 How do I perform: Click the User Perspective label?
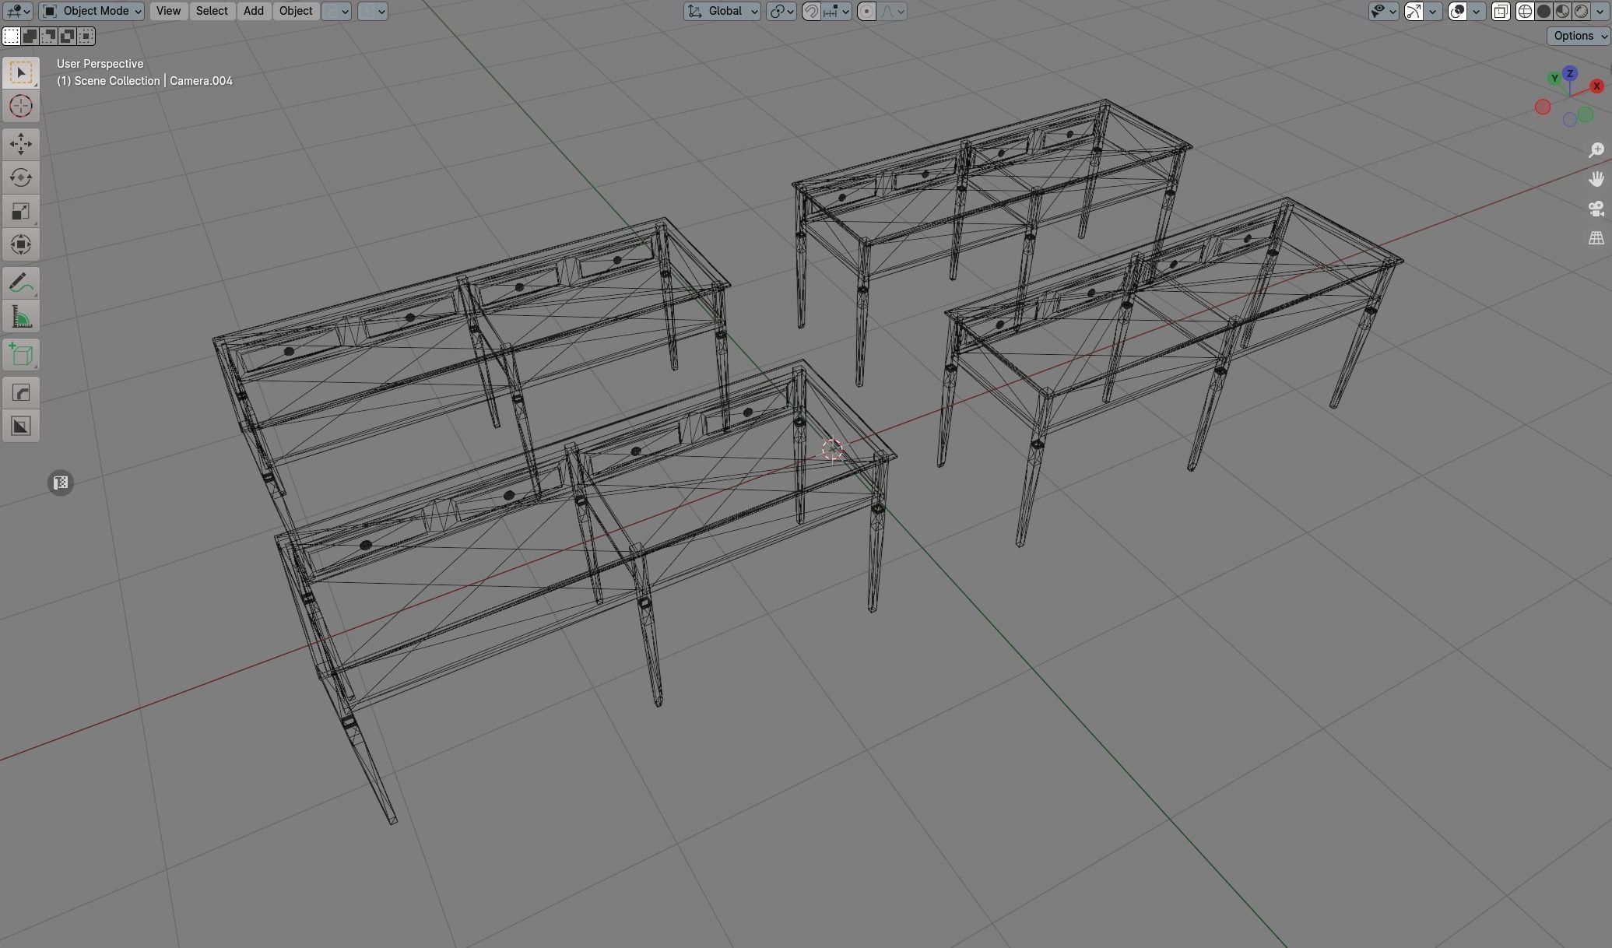point(100,64)
